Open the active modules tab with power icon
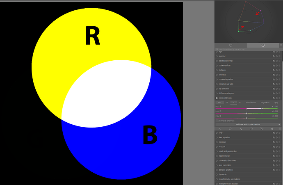 pos(231,45)
